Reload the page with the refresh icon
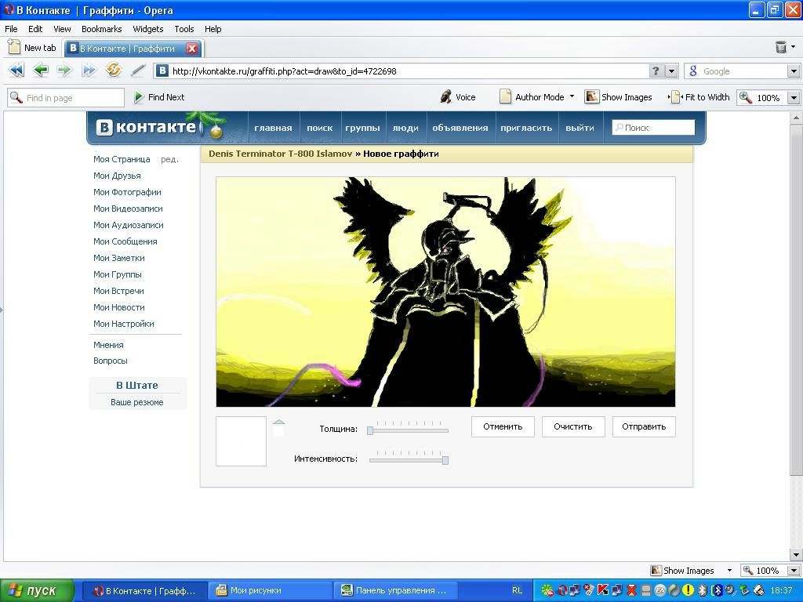The image size is (803, 602). pos(114,71)
